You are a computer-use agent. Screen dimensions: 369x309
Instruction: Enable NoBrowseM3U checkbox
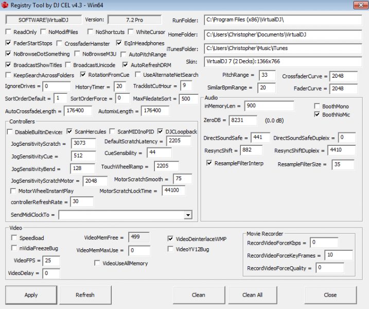tap(77, 54)
